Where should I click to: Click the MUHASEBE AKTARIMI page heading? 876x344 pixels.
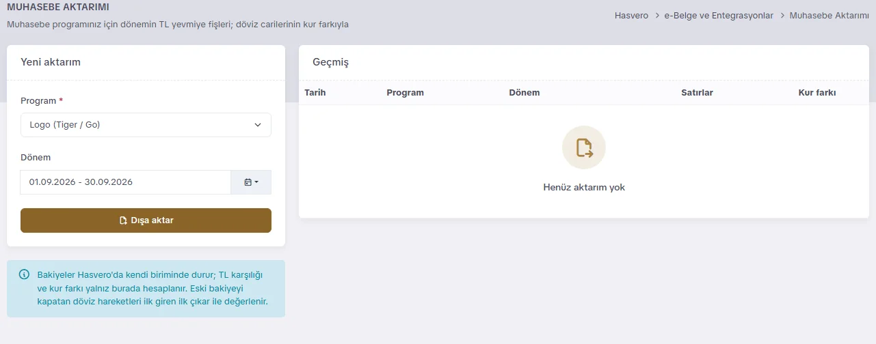(x=58, y=7)
